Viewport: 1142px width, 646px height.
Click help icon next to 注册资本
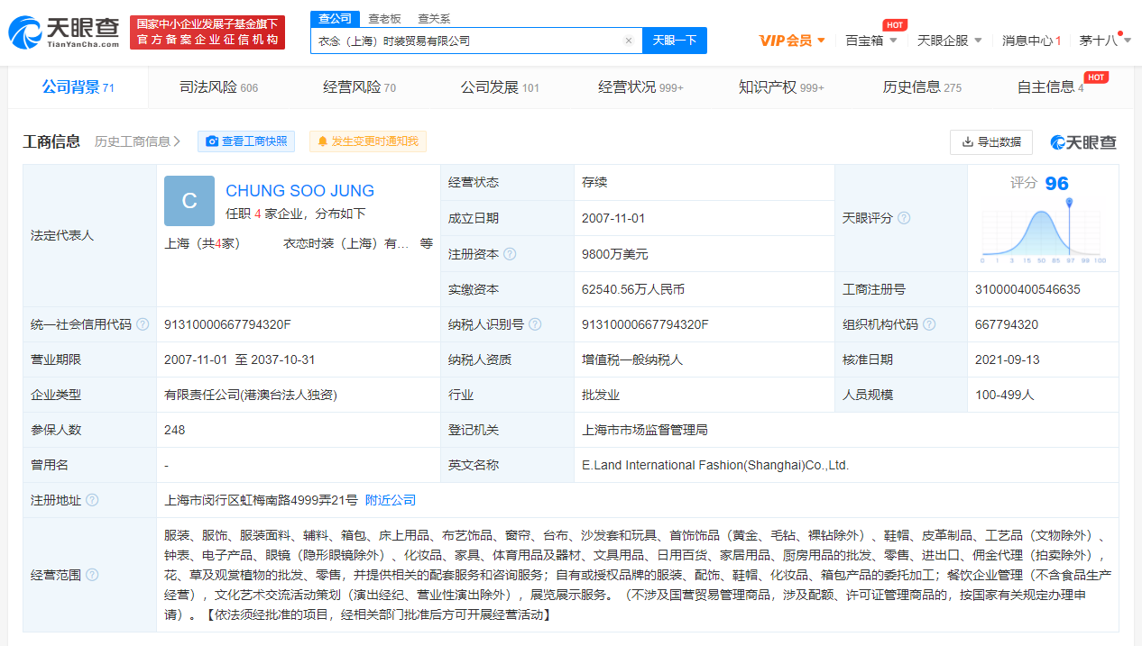pos(510,254)
